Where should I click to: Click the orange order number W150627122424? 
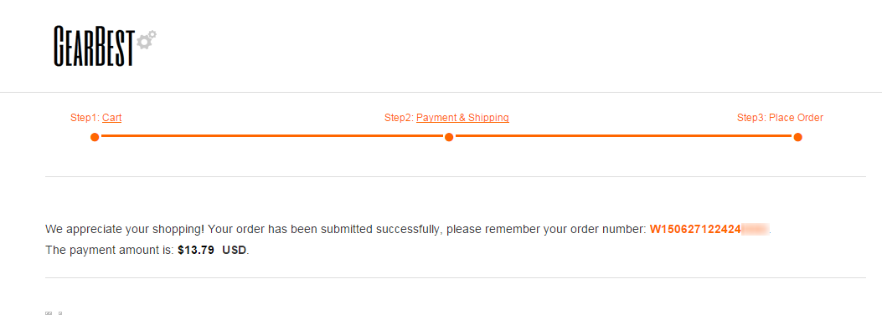click(x=694, y=230)
